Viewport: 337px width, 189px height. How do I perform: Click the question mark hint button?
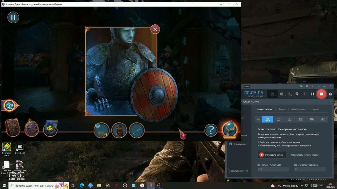[211, 130]
